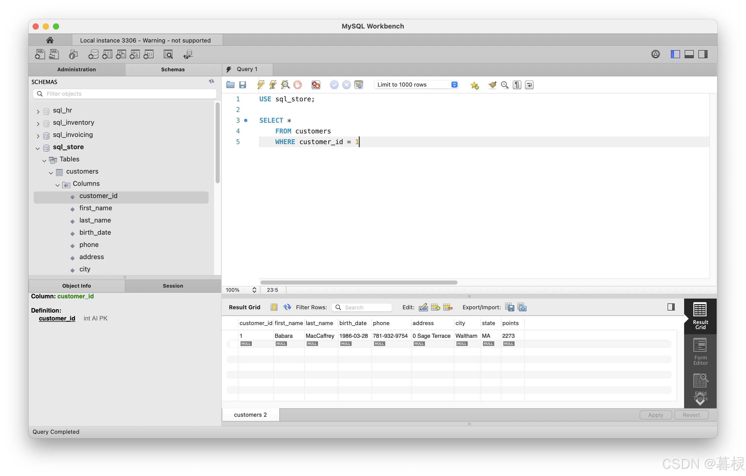Click the Revert button
The width and height of the screenshot is (746, 476).
pos(691,415)
